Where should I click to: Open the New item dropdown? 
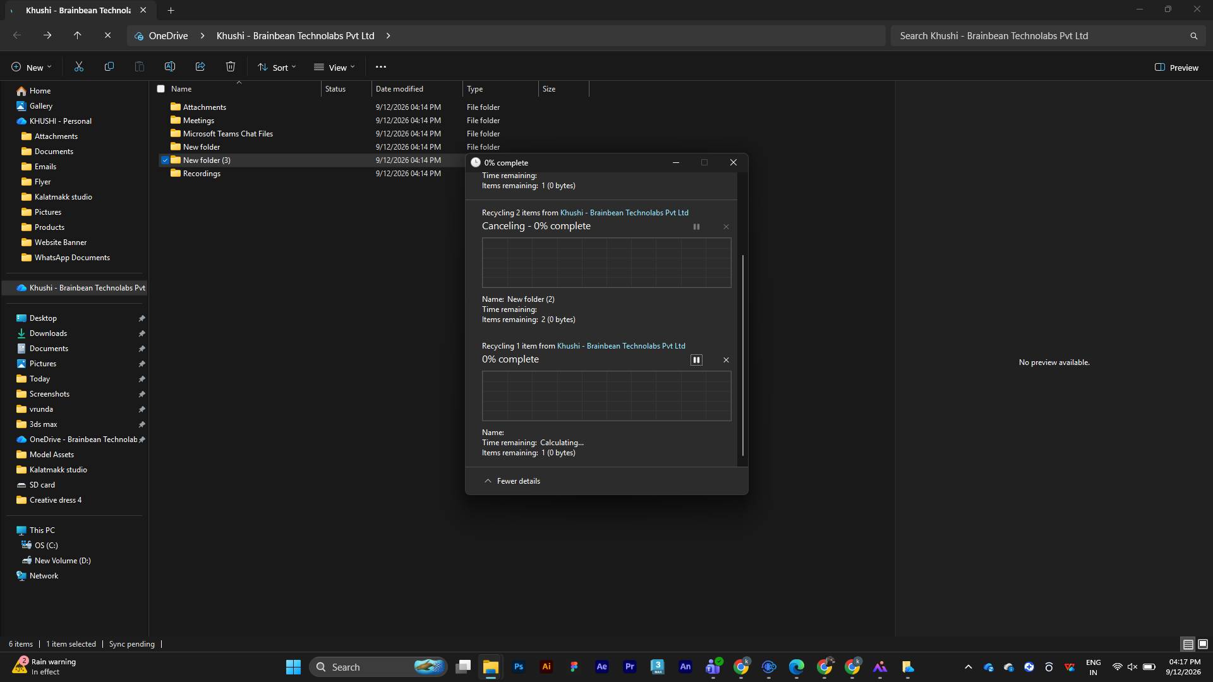pyautogui.click(x=32, y=68)
